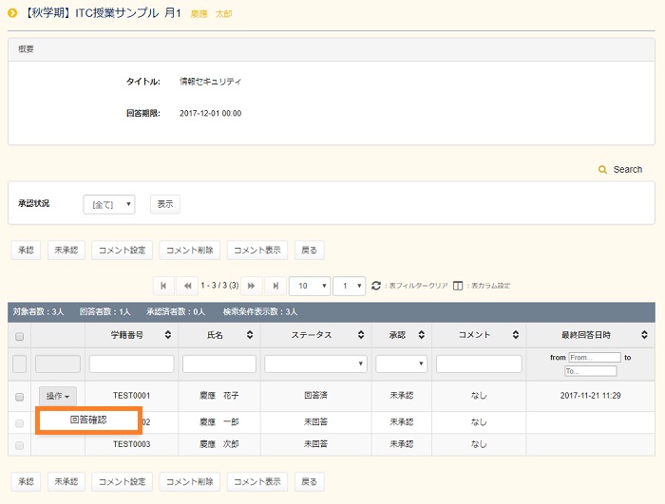Toggle the select-all checkbox in table header
The image size is (665, 504).
pyautogui.click(x=19, y=336)
